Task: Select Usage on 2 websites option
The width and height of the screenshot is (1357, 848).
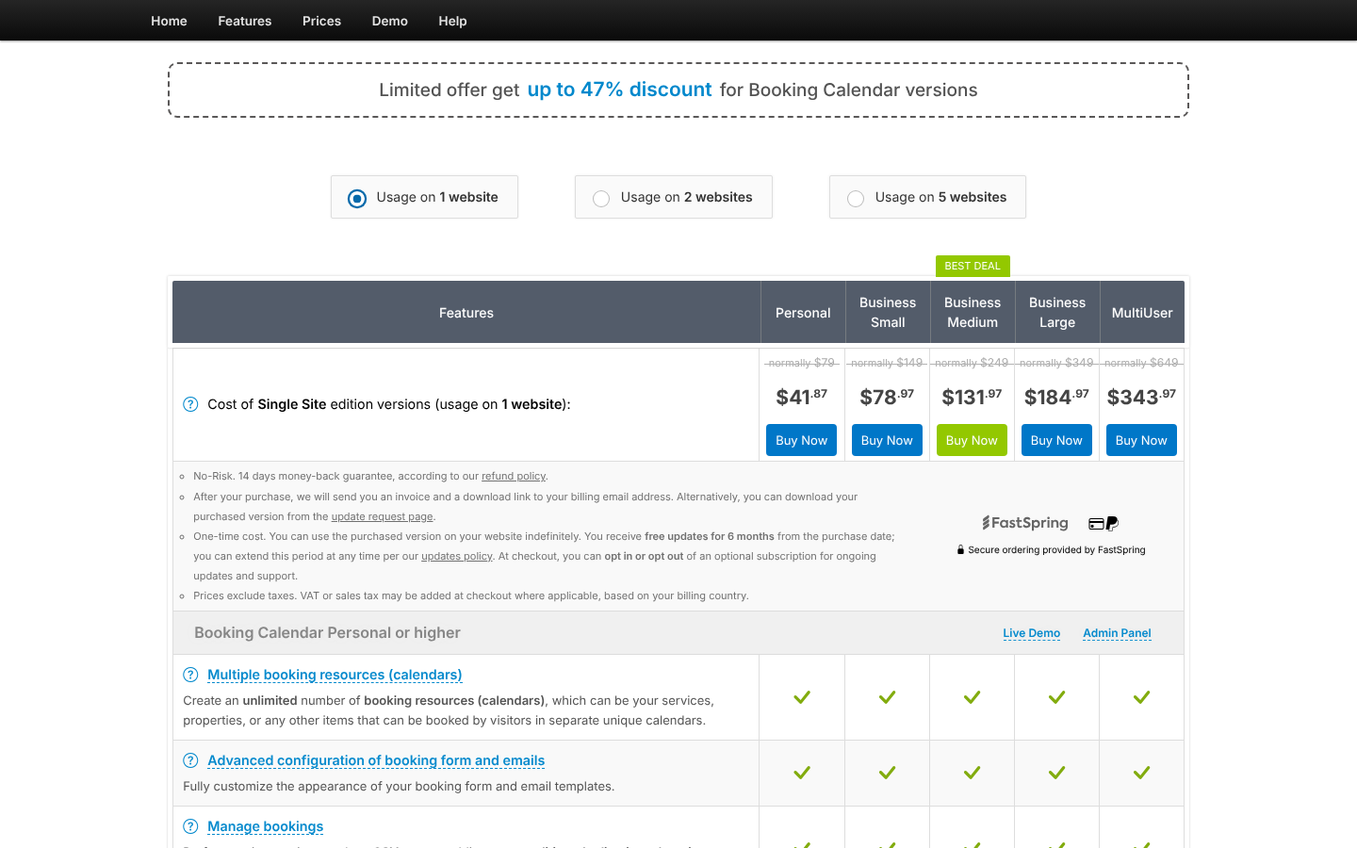Action: pyautogui.click(x=674, y=197)
